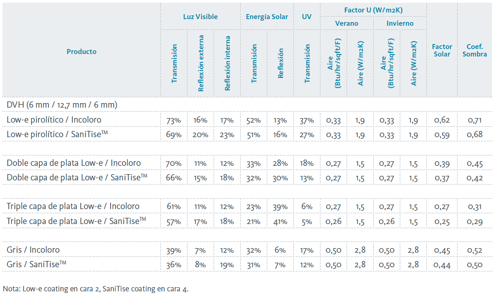Viewport: 495px width, 298px height.
Task: Click the Verano subheader
Action: 347,23
